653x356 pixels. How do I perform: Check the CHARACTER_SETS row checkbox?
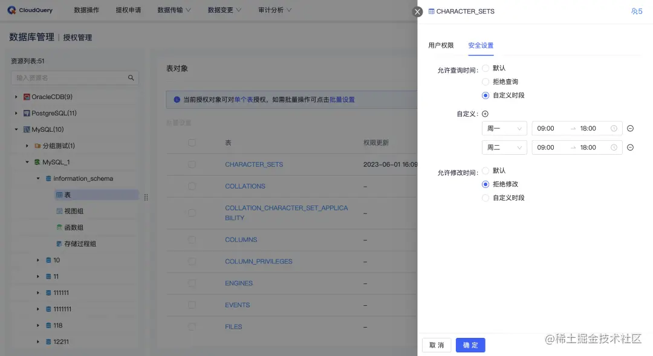(x=192, y=164)
